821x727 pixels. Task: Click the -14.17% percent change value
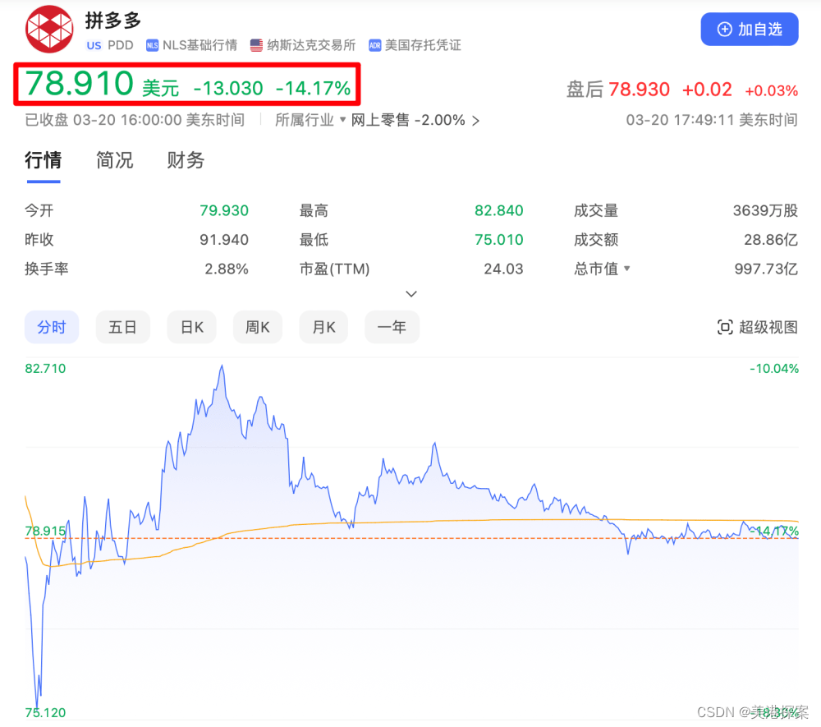tap(313, 88)
